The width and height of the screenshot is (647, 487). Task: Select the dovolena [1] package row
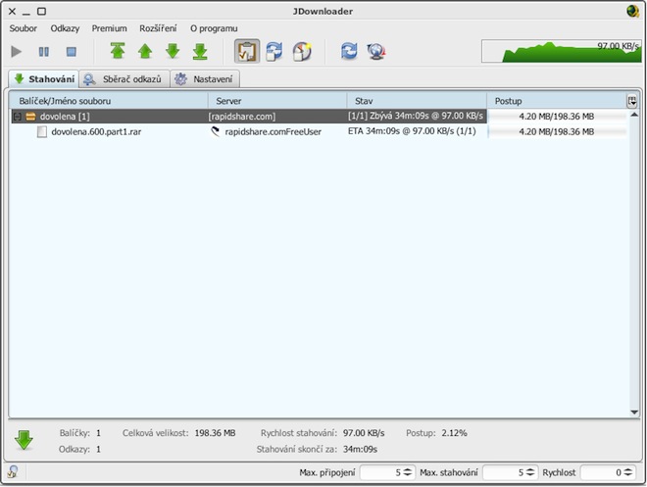pos(248,117)
